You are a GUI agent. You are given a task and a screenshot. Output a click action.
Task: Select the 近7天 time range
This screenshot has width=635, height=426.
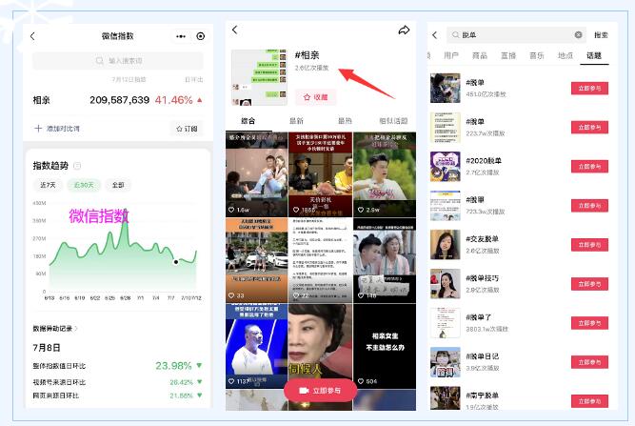[47, 185]
